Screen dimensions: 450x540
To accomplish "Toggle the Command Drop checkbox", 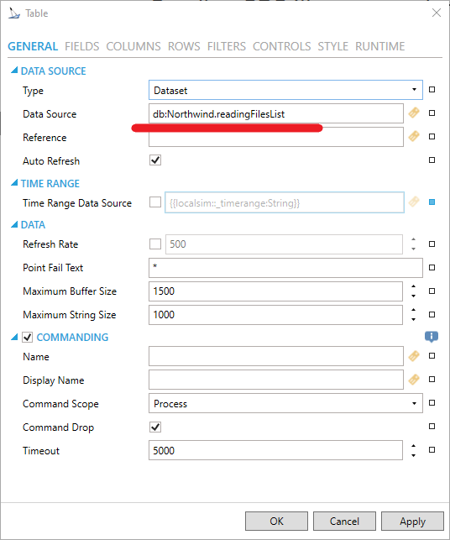I will (155, 427).
